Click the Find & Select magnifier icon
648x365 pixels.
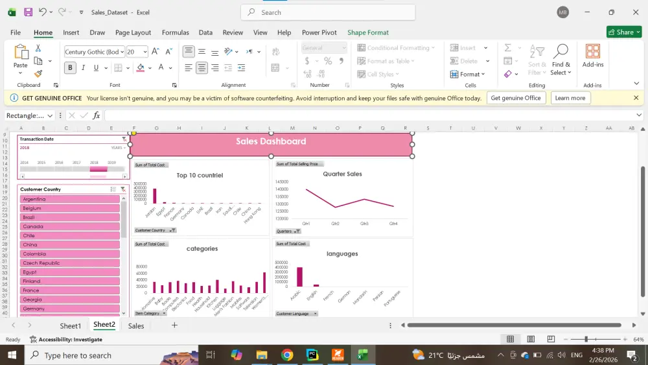561,51
